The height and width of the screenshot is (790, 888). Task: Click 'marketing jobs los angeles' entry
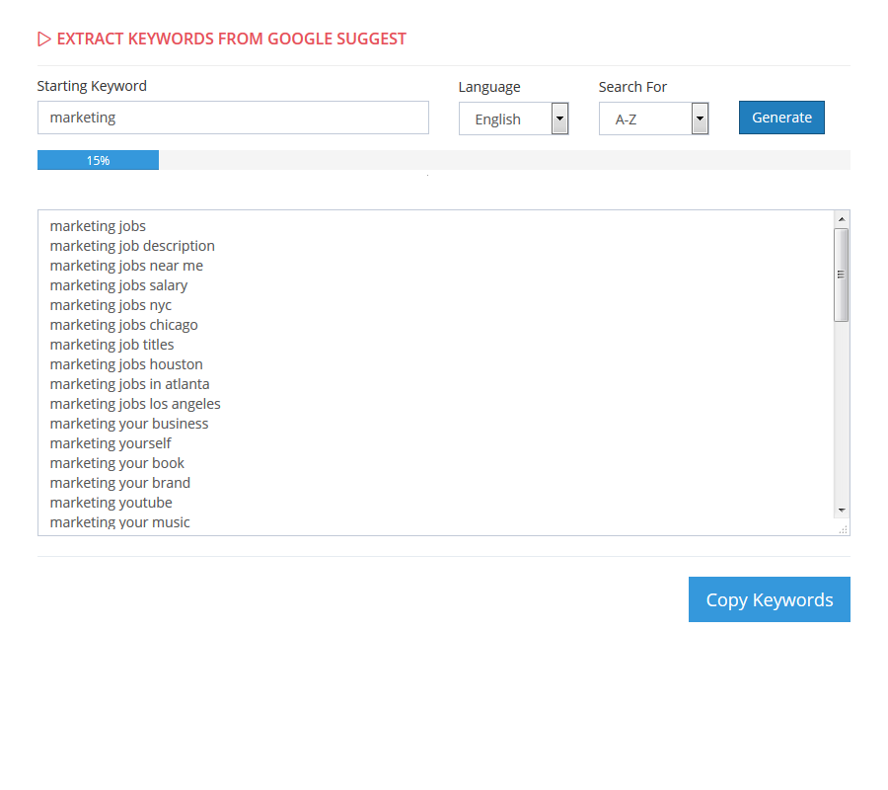[x=135, y=404]
